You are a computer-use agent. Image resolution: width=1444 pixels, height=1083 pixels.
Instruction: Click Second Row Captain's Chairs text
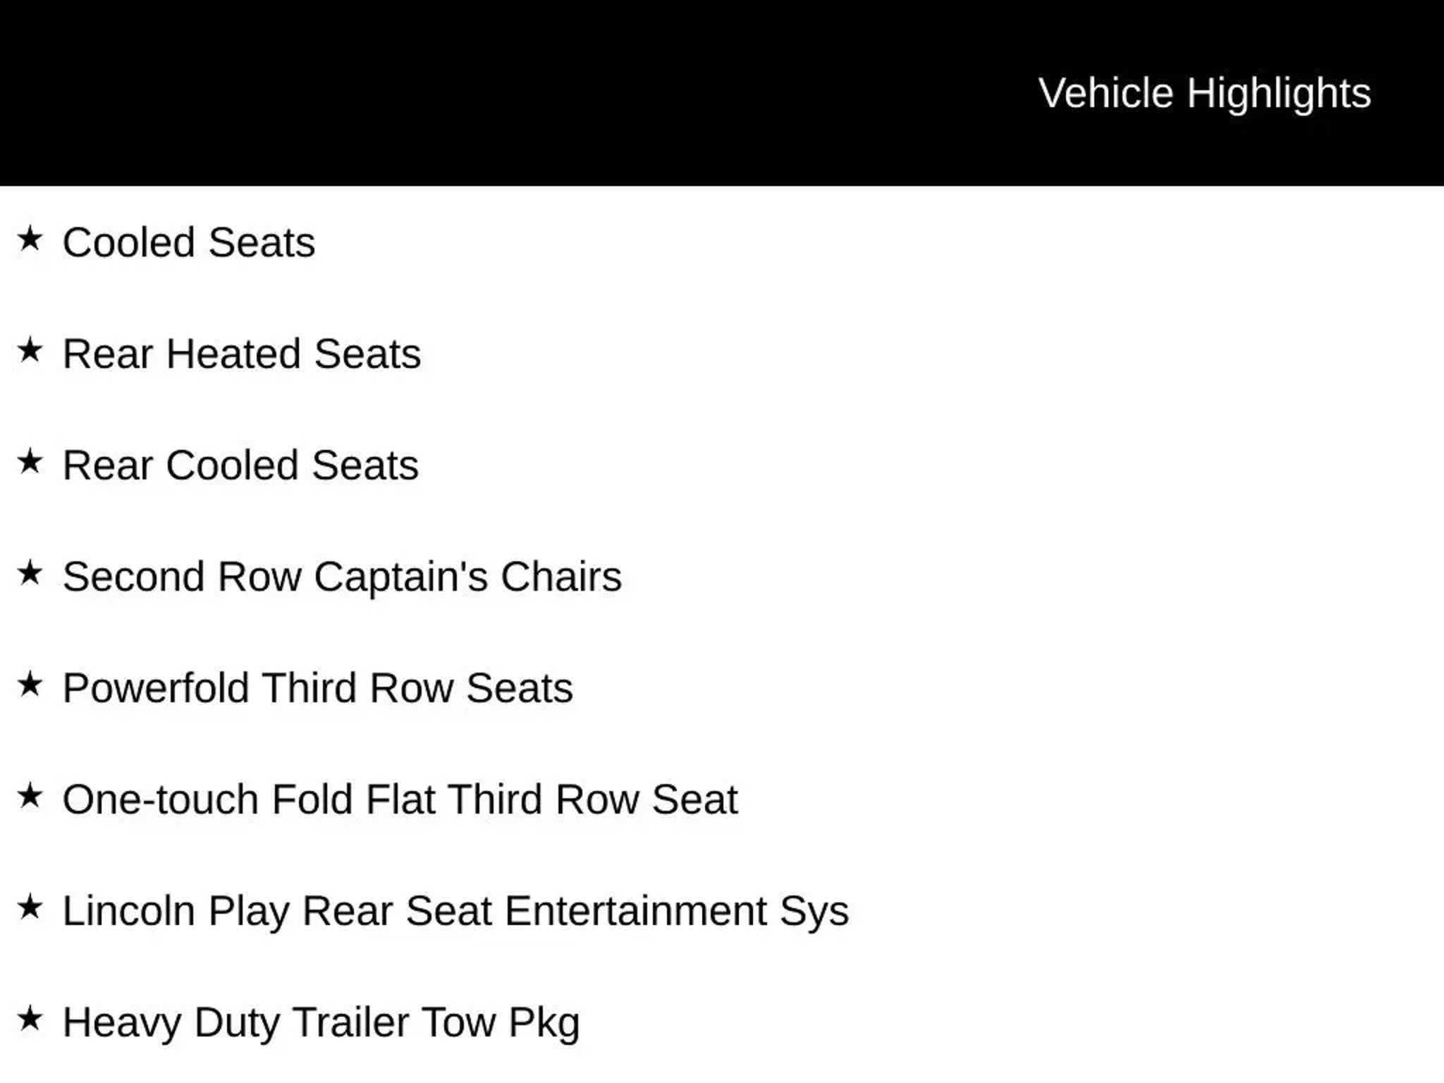tap(342, 577)
